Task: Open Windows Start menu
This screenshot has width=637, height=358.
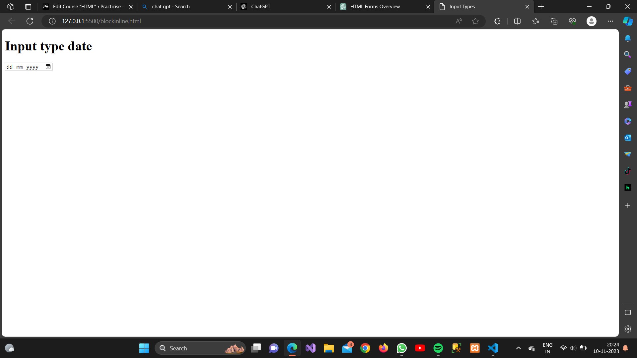Action: (144, 348)
